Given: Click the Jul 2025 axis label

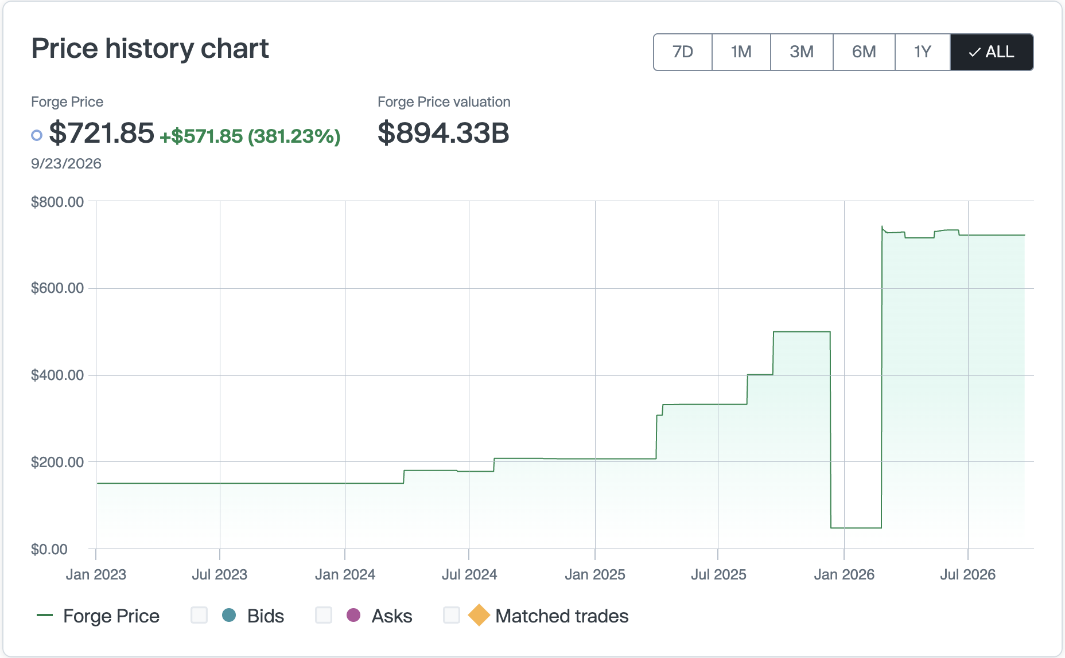Looking at the screenshot, I should 718,574.
